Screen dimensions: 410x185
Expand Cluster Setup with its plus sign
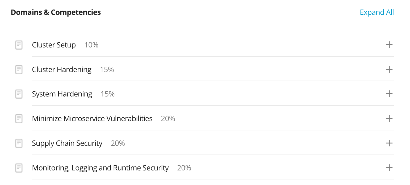coord(389,45)
